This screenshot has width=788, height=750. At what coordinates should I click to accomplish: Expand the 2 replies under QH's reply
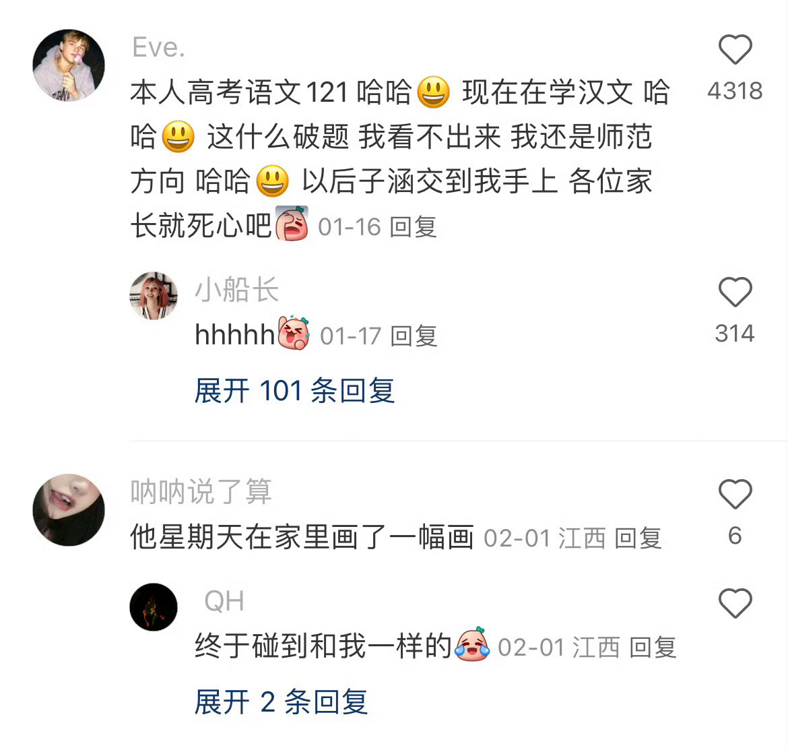(x=281, y=701)
